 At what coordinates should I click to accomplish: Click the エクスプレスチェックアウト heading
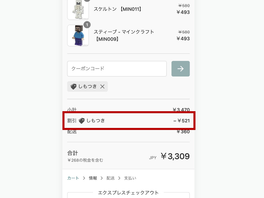[128, 193]
